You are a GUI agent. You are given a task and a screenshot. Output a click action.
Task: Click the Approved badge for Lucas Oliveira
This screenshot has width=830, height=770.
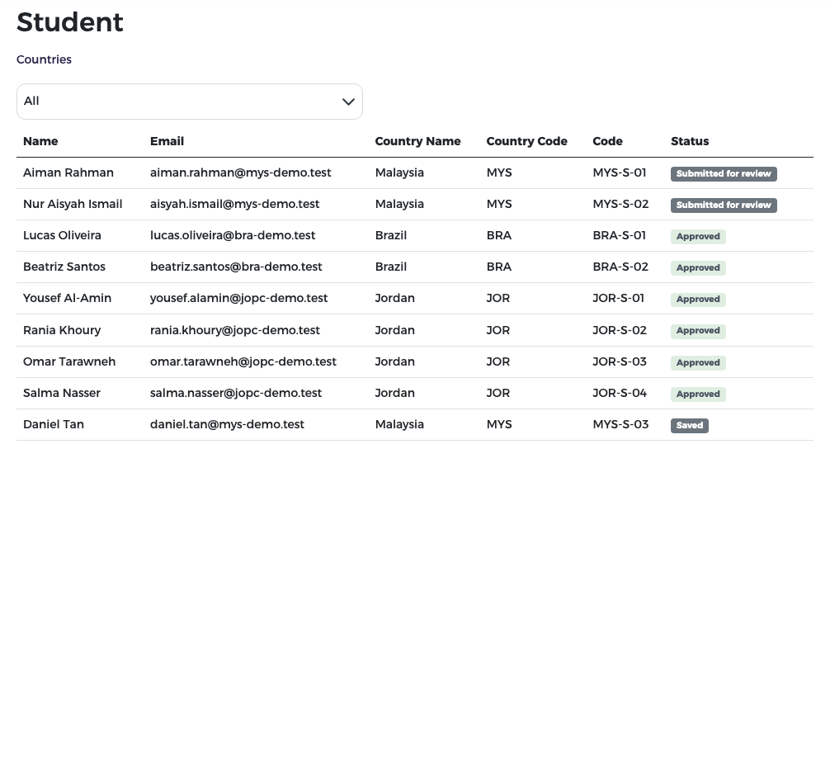coord(698,236)
